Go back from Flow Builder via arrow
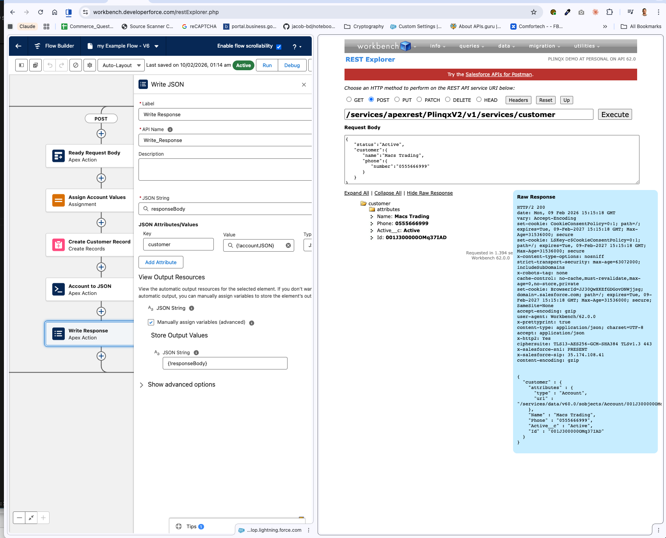Viewport: 666px width, 538px height. [18, 46]
